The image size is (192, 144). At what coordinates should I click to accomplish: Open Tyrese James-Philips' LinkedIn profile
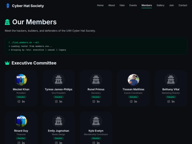click(x=61, y=101)
